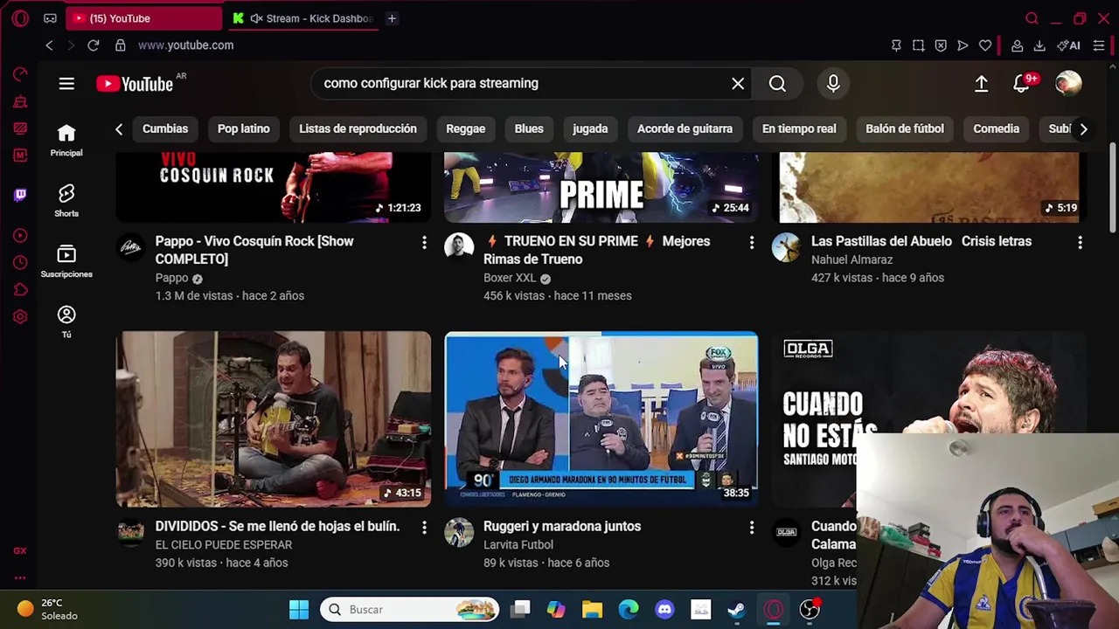Open options for Las Pastillas del Abuelo

click(x=1080, y=243)
